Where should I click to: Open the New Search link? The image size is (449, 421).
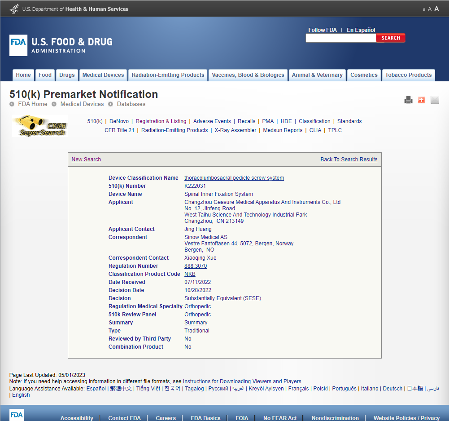click(86, 160)
